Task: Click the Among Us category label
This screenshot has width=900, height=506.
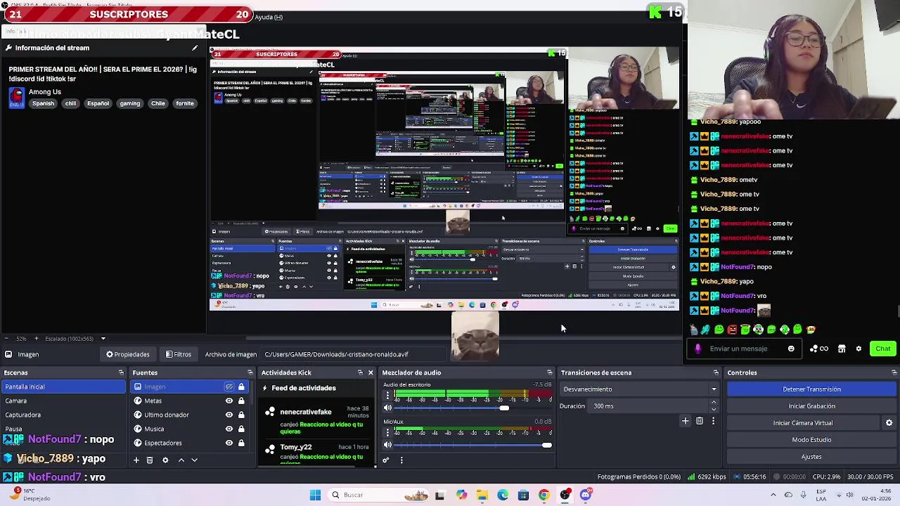Action: [x=45, y=92]
